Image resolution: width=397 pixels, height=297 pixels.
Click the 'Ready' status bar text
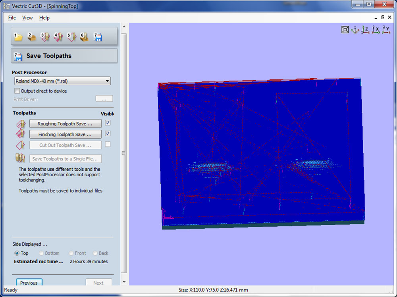click(x=11, y=290)
